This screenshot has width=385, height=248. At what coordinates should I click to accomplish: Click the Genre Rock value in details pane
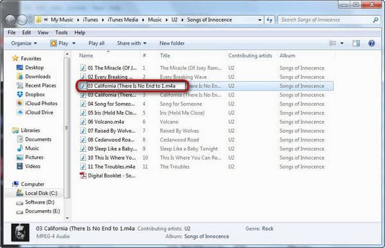click(x=268, y=229)
